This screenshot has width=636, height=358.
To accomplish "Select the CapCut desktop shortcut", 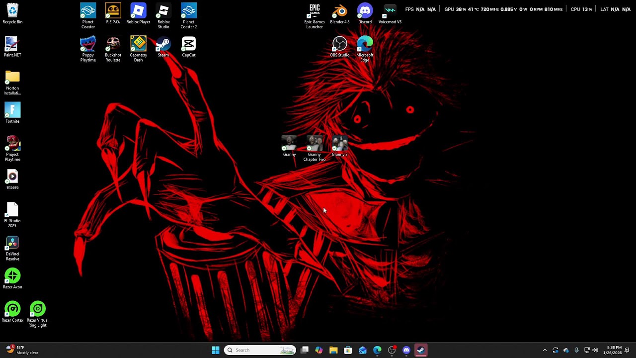I will 189,47.
